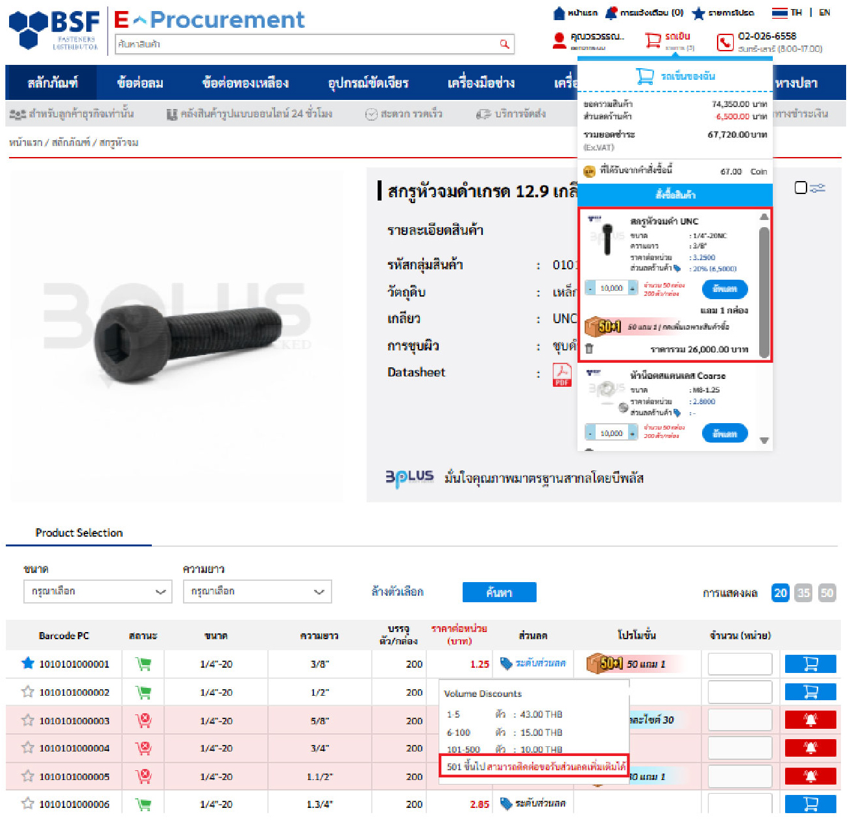Update the UNC screw cart item
Screen dimensions: 850x830
[725, 289]
